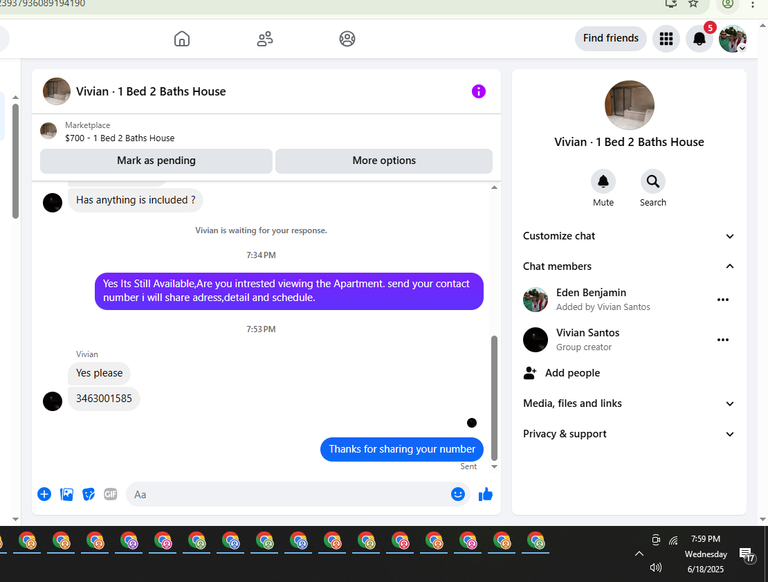Image resolution: width=768 pixels, height=582 pixels.
Task: Open options dots for Vivian Santos
Action: click(723, 340)
